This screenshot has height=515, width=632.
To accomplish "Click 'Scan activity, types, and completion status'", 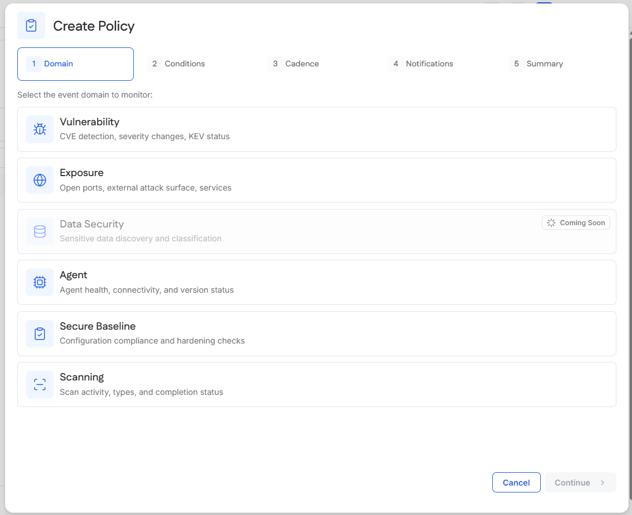I will 141,392.
